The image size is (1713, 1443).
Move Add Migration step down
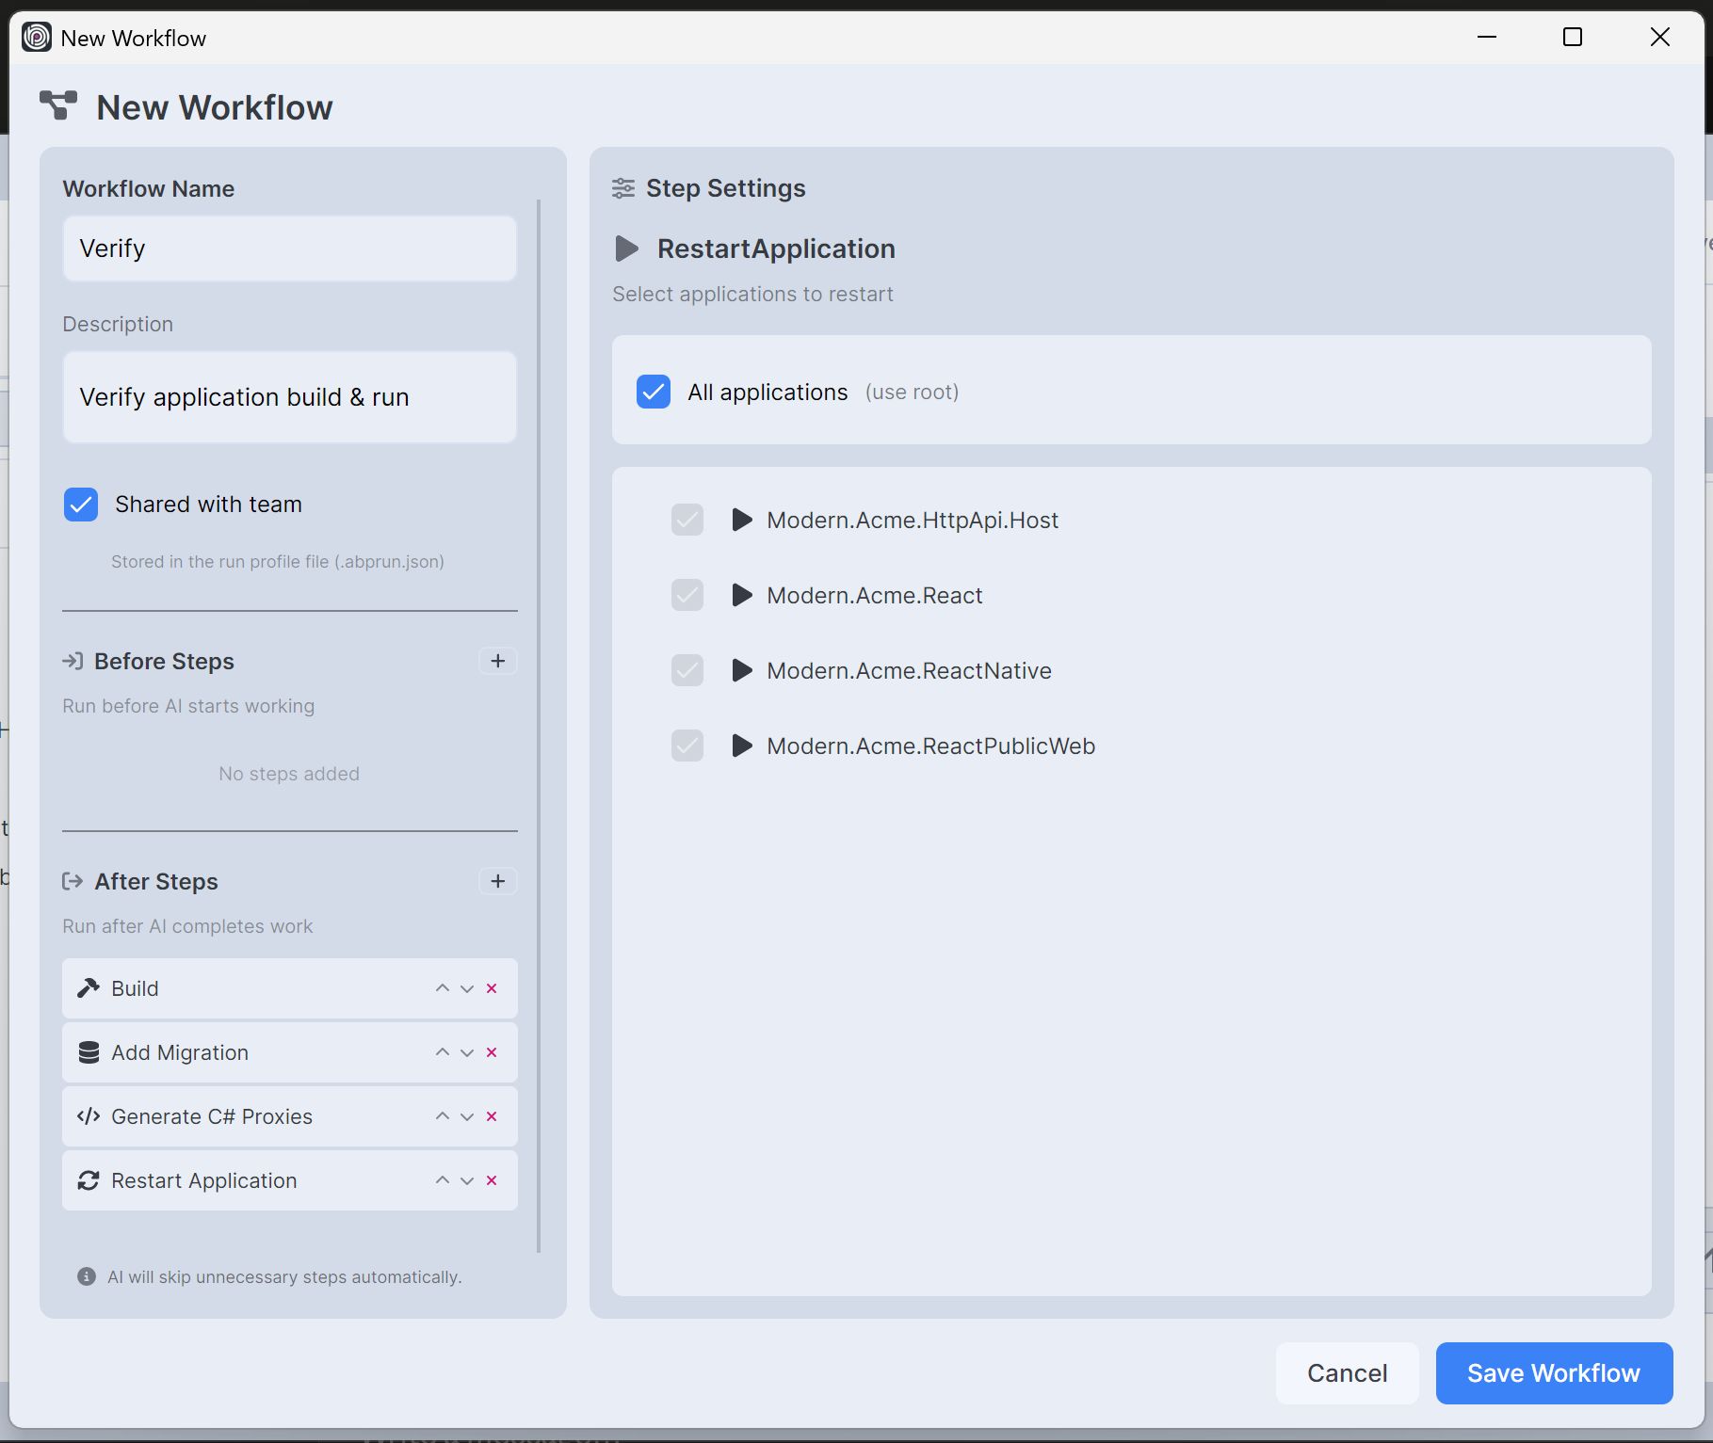(x=467, y=1052)
